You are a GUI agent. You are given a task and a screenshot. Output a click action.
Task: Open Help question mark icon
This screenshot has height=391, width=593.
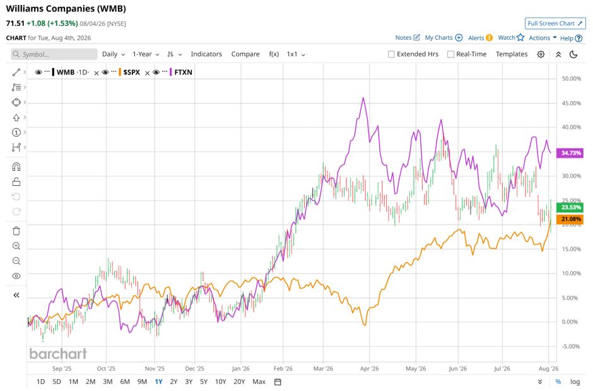tap(578, 38)
